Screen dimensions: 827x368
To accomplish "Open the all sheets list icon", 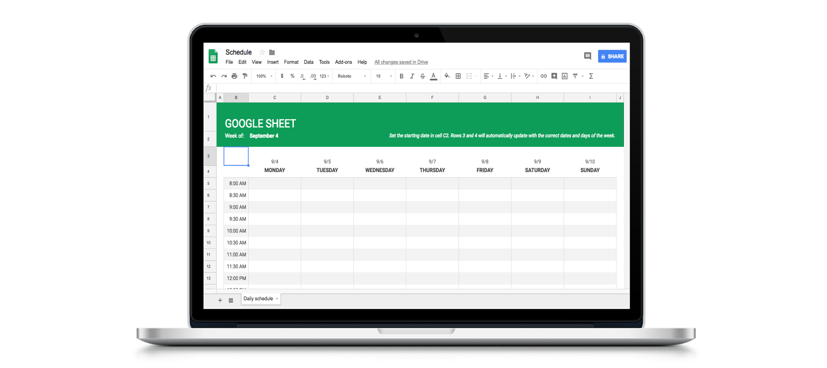I will [x=231, y=300].
